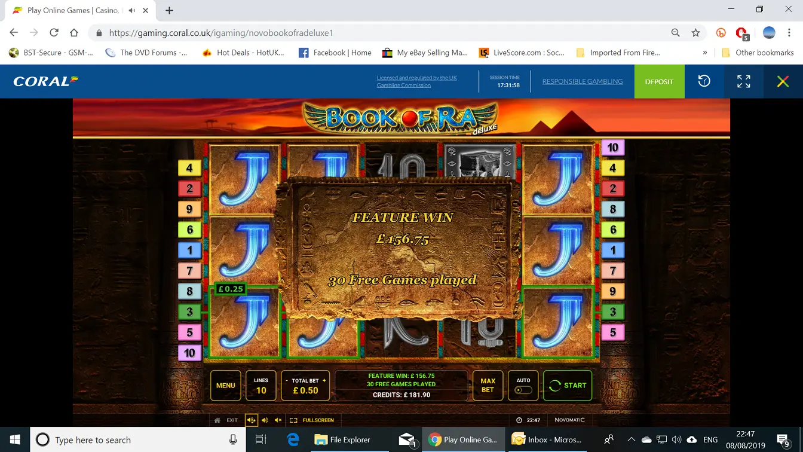The width and height of the screenshot is (803, 452).
Task: Open the Other bookmarks folder
Action: (758, 53)
